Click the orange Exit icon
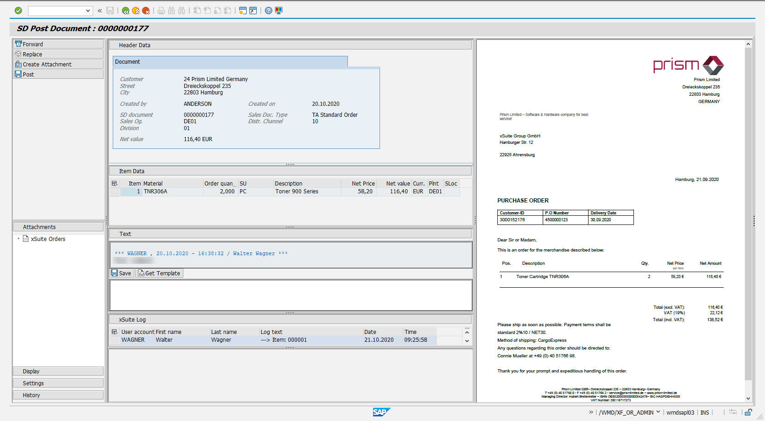 (136, 11)
